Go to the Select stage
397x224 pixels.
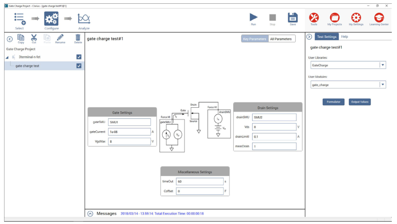[x=19, y=17]
